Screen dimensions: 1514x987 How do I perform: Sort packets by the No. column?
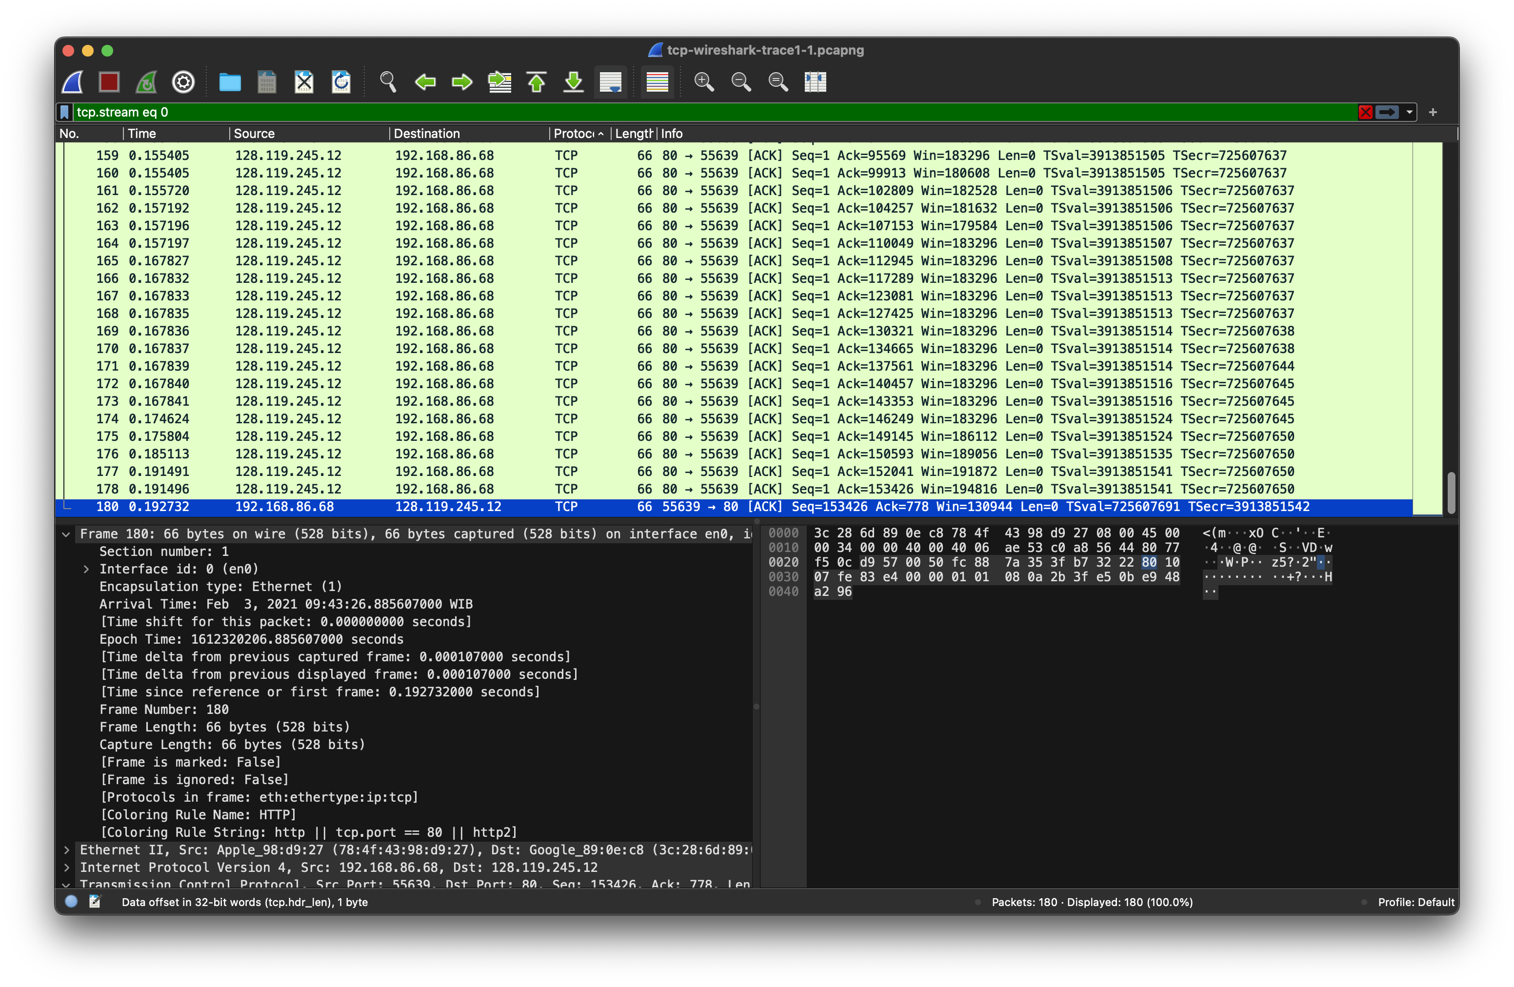click(89, 134)
